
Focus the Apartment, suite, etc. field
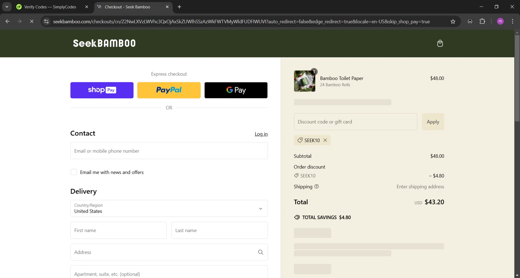[x=169, y=272]
